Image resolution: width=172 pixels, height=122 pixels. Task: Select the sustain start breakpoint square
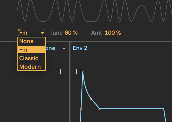point(100,108)
